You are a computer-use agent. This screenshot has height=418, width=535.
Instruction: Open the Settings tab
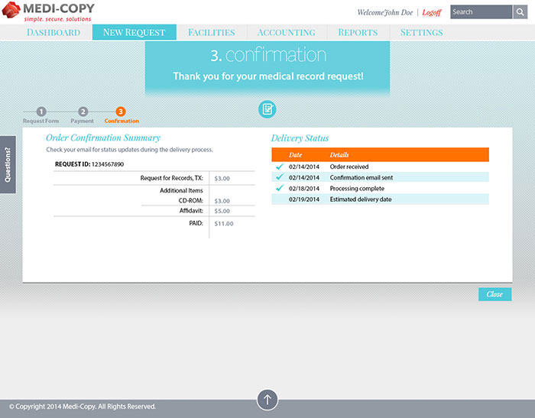pos(421,33)
